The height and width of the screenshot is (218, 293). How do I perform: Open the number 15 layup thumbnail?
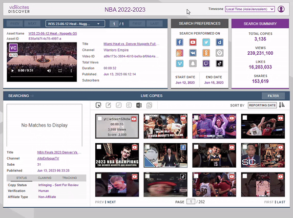263,126
